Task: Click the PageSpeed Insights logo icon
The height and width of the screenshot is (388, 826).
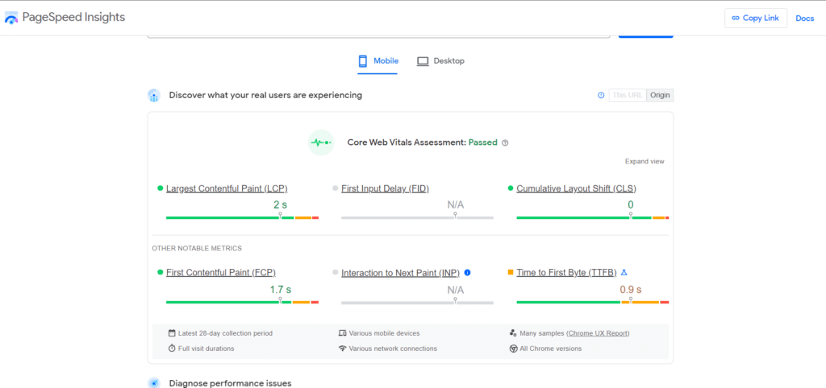Action: pos(11,18)
